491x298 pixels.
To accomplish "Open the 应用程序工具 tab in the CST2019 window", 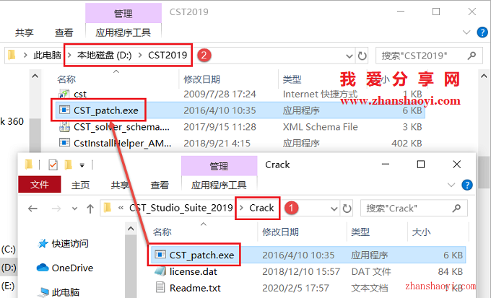I will coord(123,32).
